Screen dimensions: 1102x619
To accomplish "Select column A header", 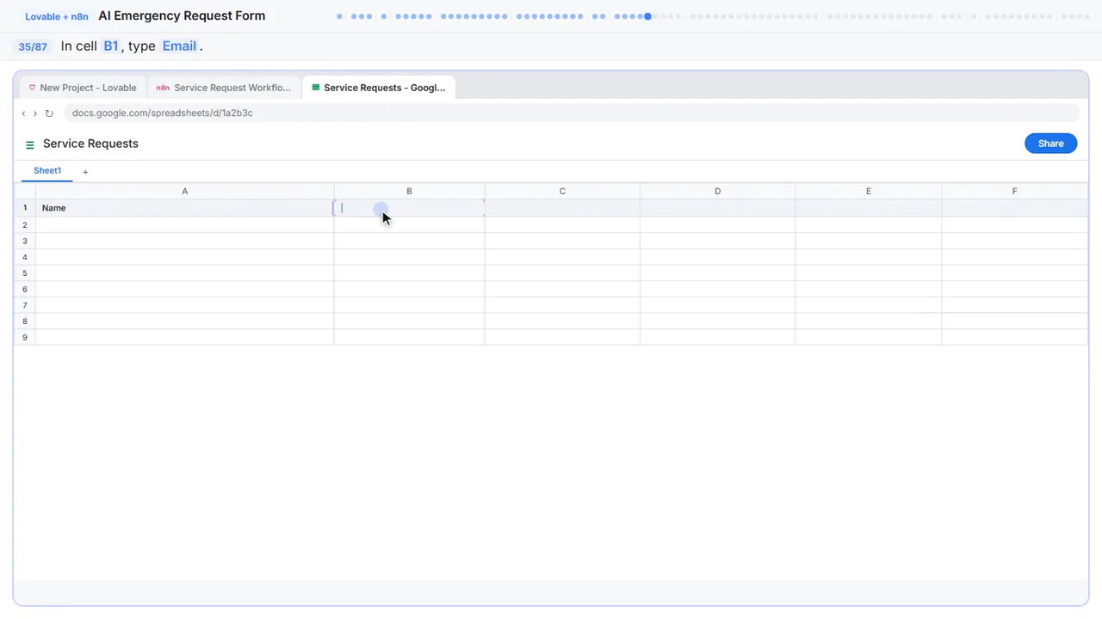I will click(x=184, y=191).
